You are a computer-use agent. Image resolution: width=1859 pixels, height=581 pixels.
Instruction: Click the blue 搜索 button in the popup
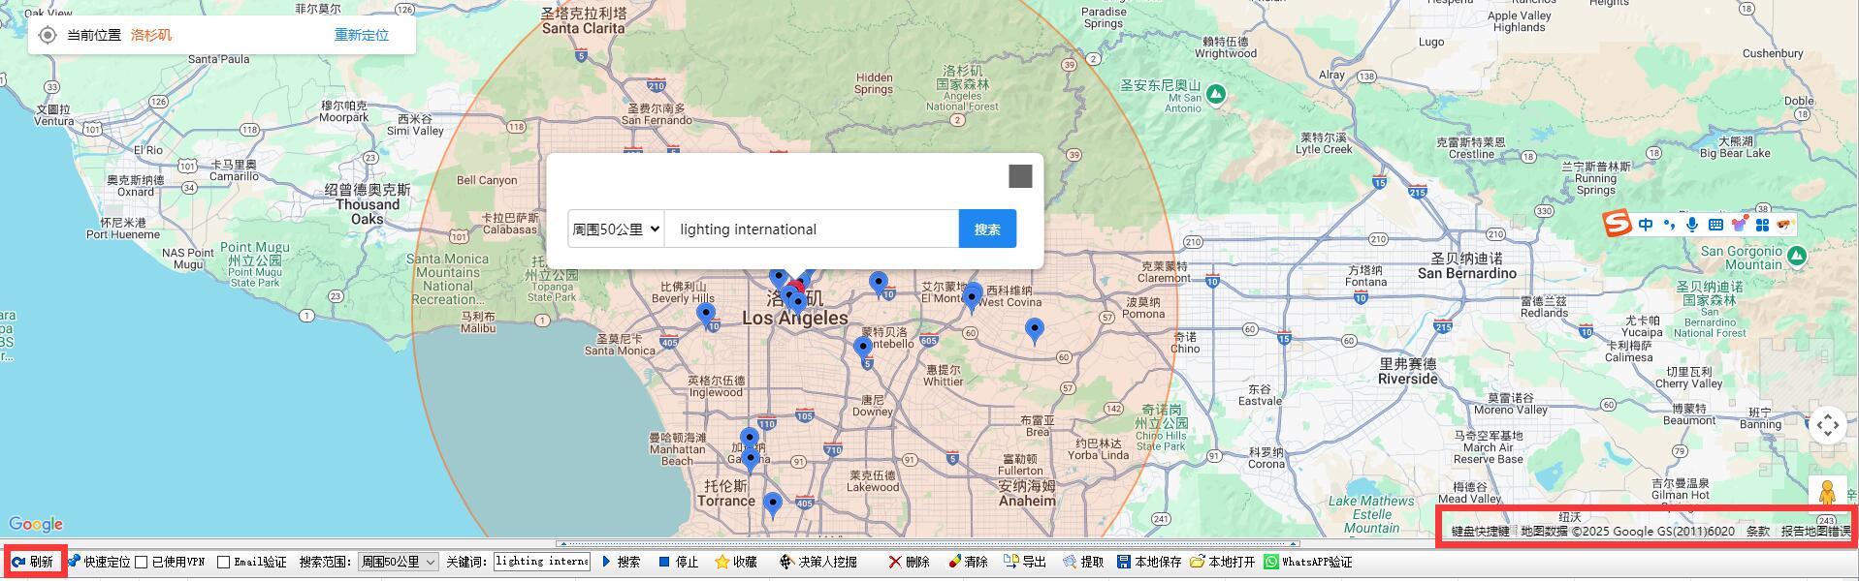(x=987, y=229)
